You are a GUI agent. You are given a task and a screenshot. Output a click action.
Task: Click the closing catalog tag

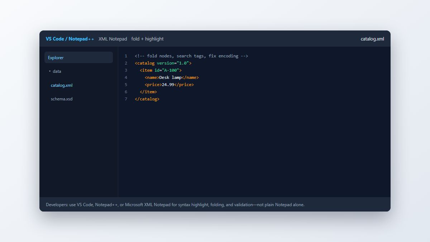pos(147,99)
